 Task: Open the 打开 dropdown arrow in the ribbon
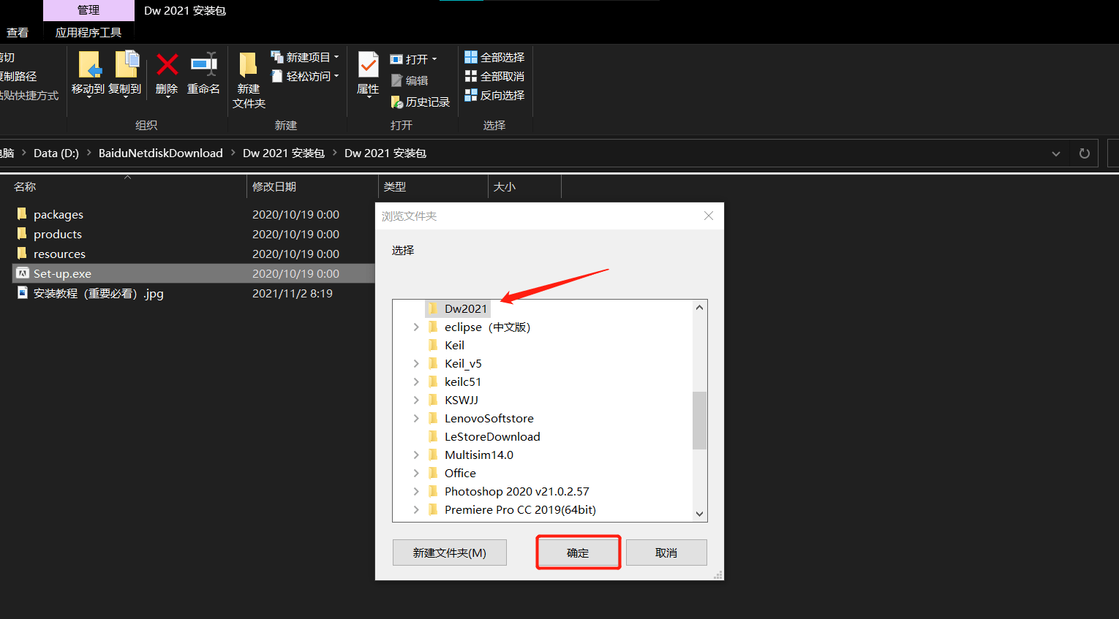434,59
